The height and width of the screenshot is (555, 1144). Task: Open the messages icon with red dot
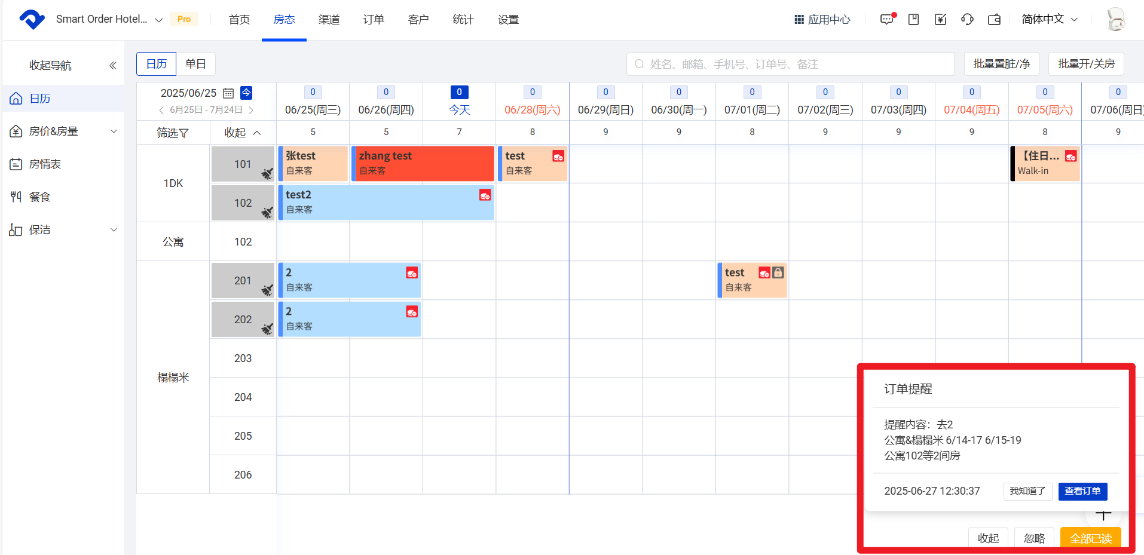click(887, 19)
